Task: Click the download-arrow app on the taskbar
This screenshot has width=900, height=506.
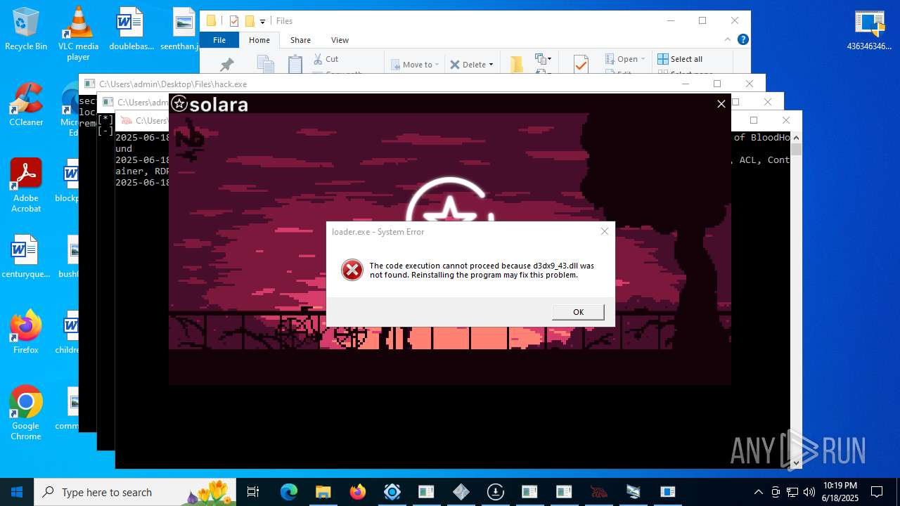Action: pyautogui.click(x=496, y=492)
